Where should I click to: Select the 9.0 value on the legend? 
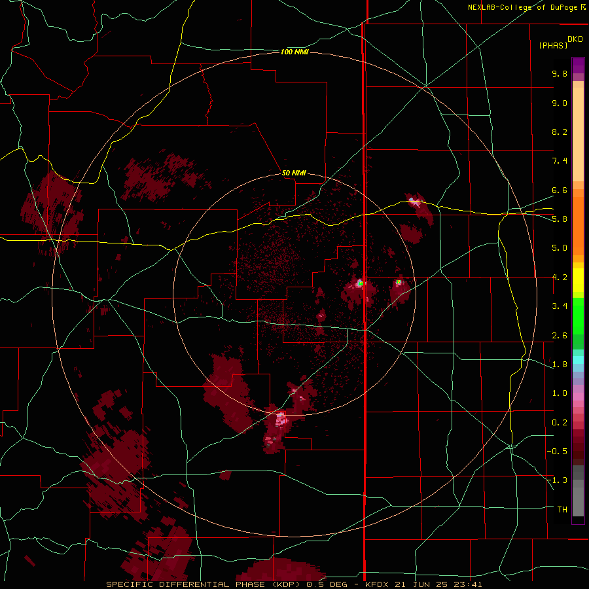[x=560, y=103]
